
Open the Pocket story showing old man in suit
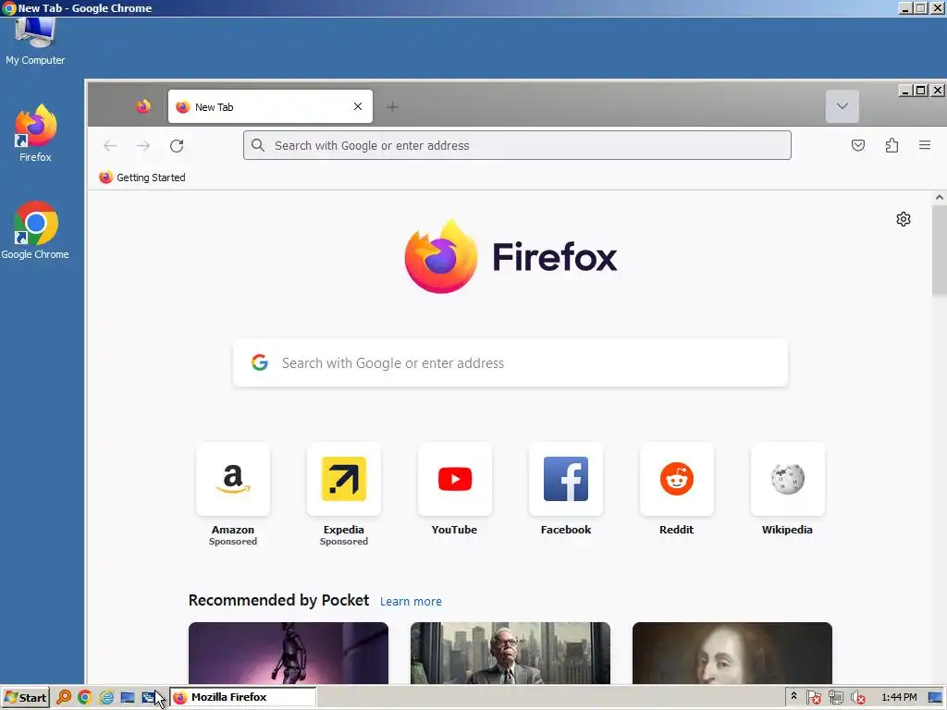click(x=510, y=654)
